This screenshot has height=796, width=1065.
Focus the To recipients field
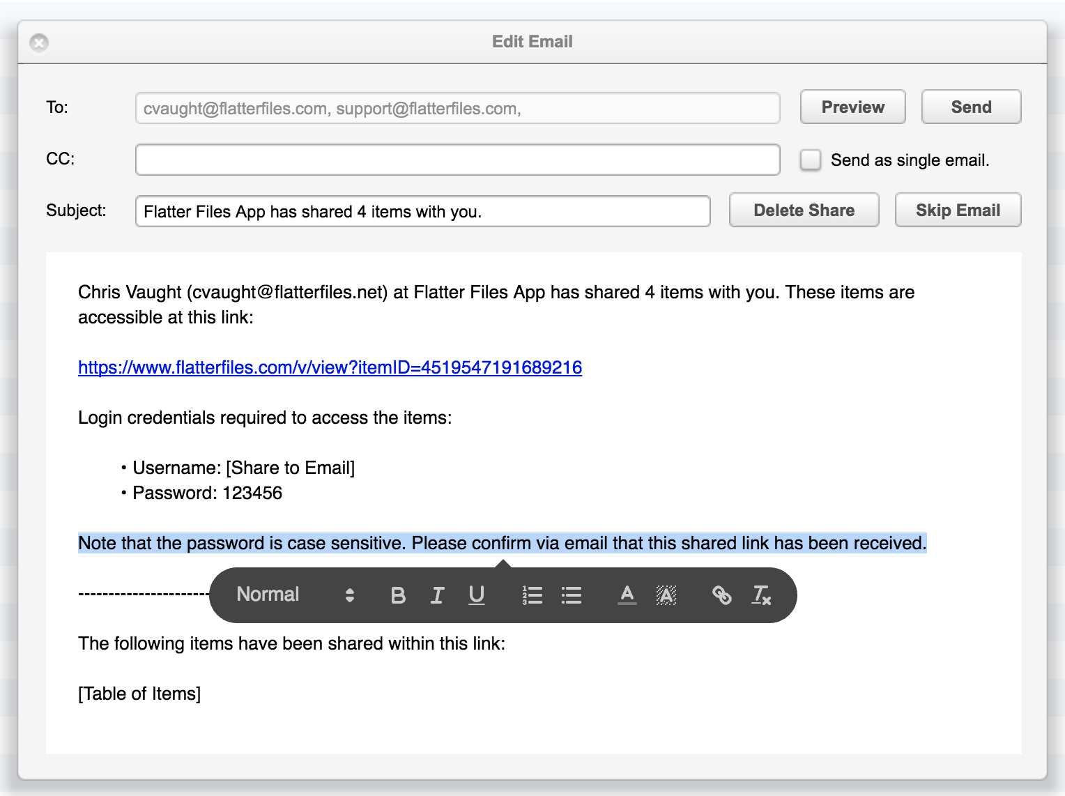(x=457, y=108)
